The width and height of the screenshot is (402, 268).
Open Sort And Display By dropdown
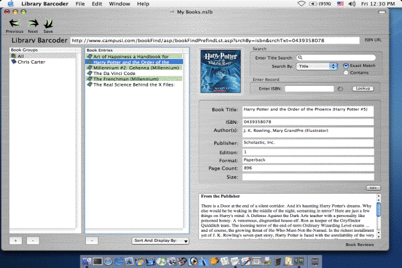161,241
